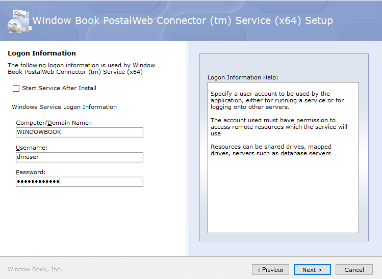Click the Windows Service Logon Information group label
The image size is (382, 279).
[64, 107]
